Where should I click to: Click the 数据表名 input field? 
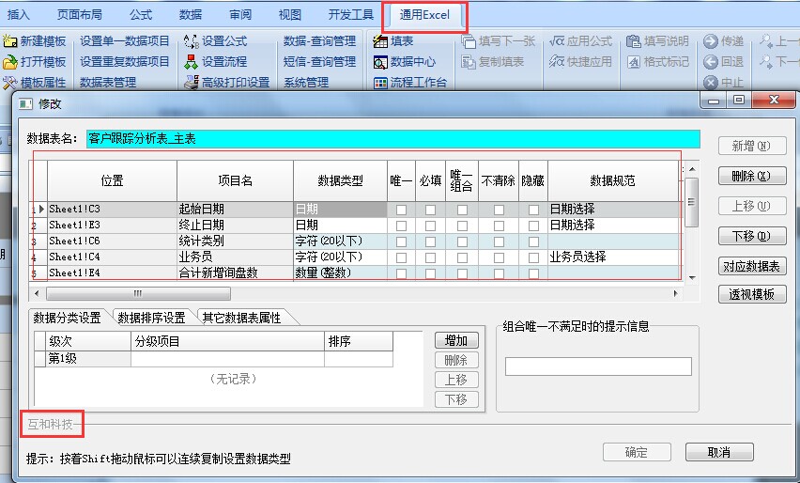(392, 139)
